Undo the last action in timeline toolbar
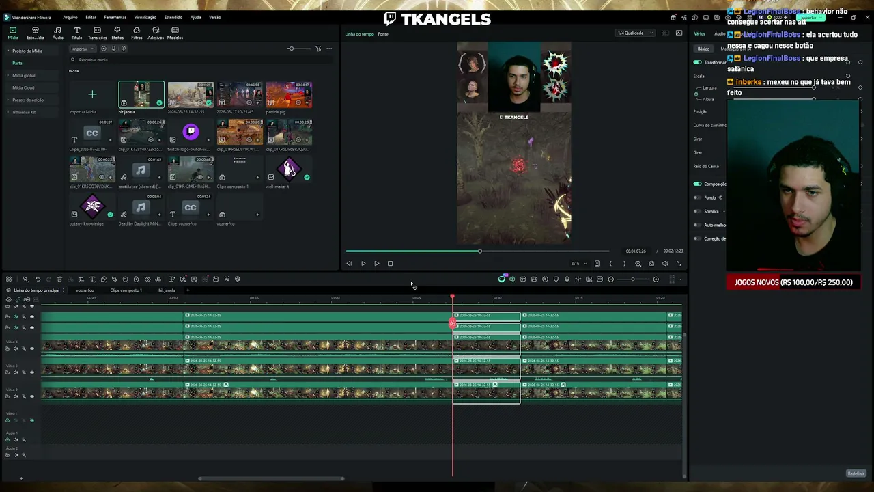 [x=38, y=279]
